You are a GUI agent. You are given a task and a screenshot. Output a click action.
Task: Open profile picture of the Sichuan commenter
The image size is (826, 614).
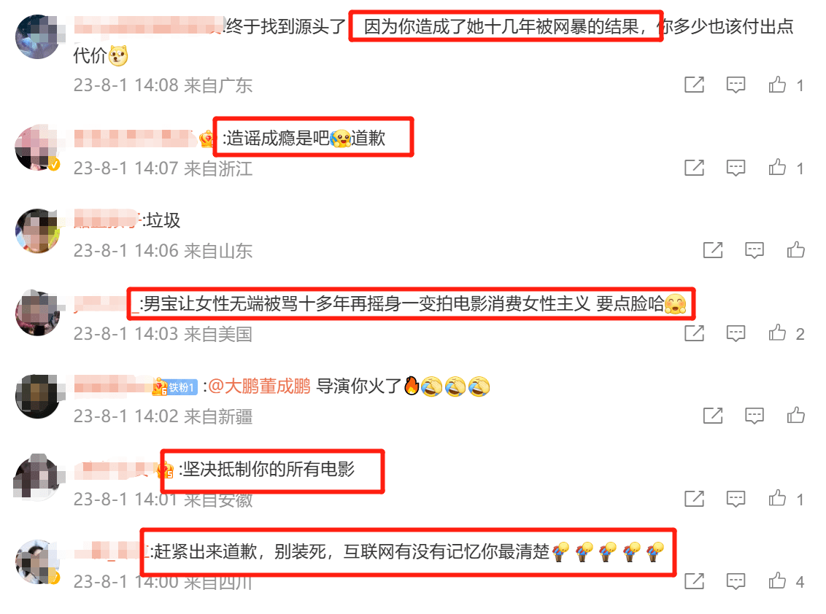pyautogui.click(x=38, y=561)
